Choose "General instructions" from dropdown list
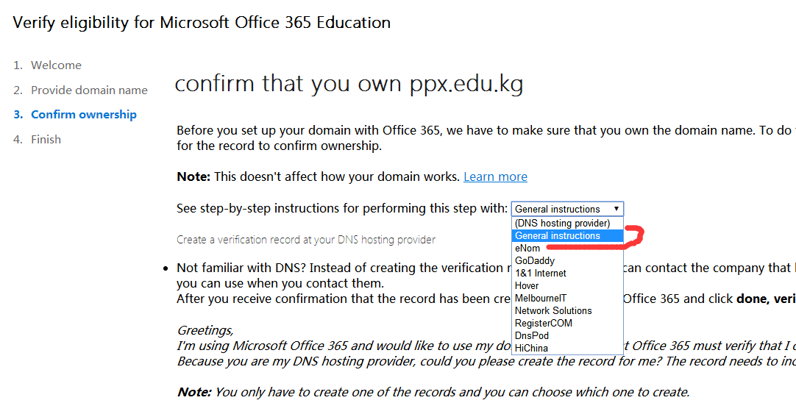The image size is (796, 403). pos(558,235)
